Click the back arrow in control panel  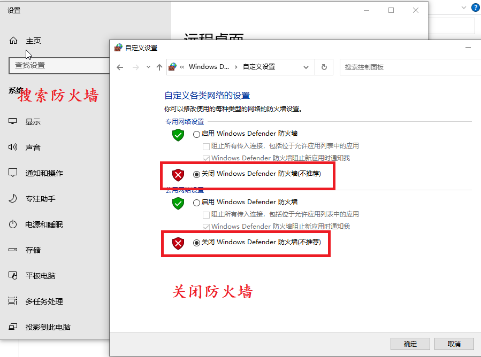point(120,67)
